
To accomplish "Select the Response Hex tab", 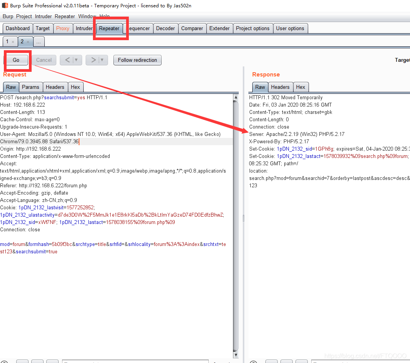I will point(300,87).
